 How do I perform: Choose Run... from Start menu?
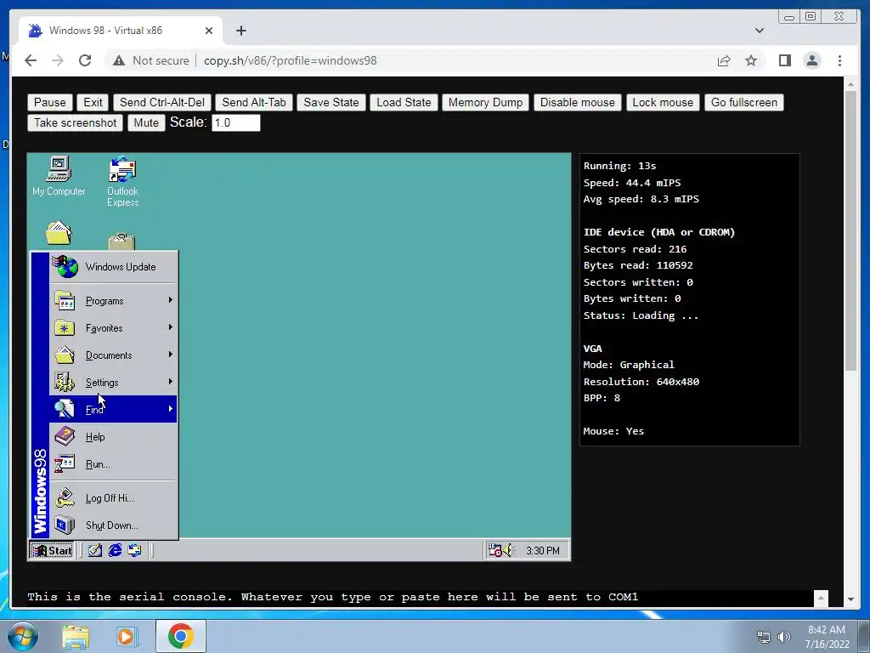[114, 463]
